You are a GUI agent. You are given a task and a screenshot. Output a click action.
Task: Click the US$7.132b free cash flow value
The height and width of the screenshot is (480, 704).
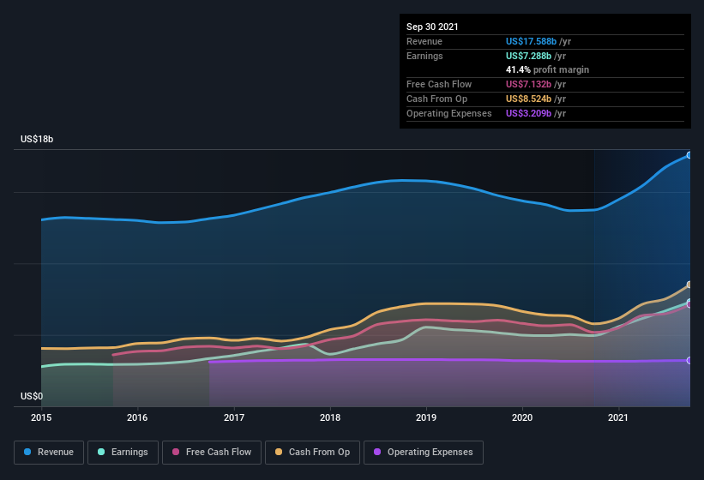(x=528, y=84)
